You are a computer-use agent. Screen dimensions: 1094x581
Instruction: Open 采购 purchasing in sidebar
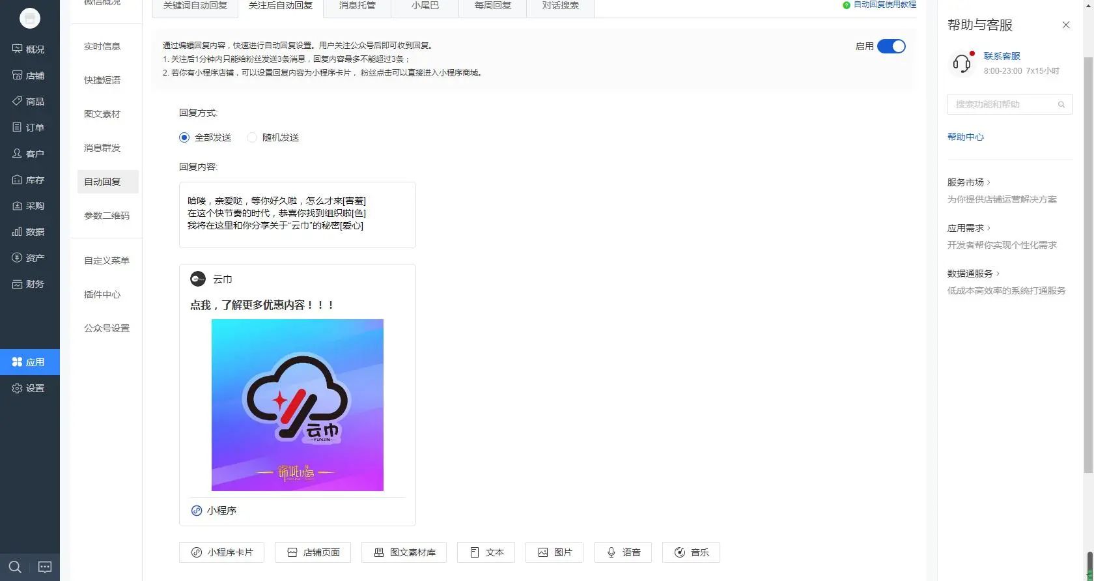pos(29,205)
